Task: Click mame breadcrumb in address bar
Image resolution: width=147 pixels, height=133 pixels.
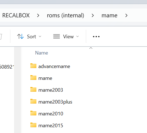Action: point(109,15)
